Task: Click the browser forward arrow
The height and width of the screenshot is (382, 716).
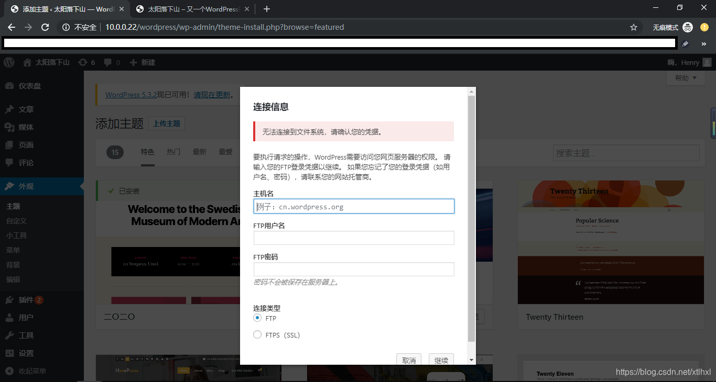Action: pyautogui.click(x=28, y=27)
